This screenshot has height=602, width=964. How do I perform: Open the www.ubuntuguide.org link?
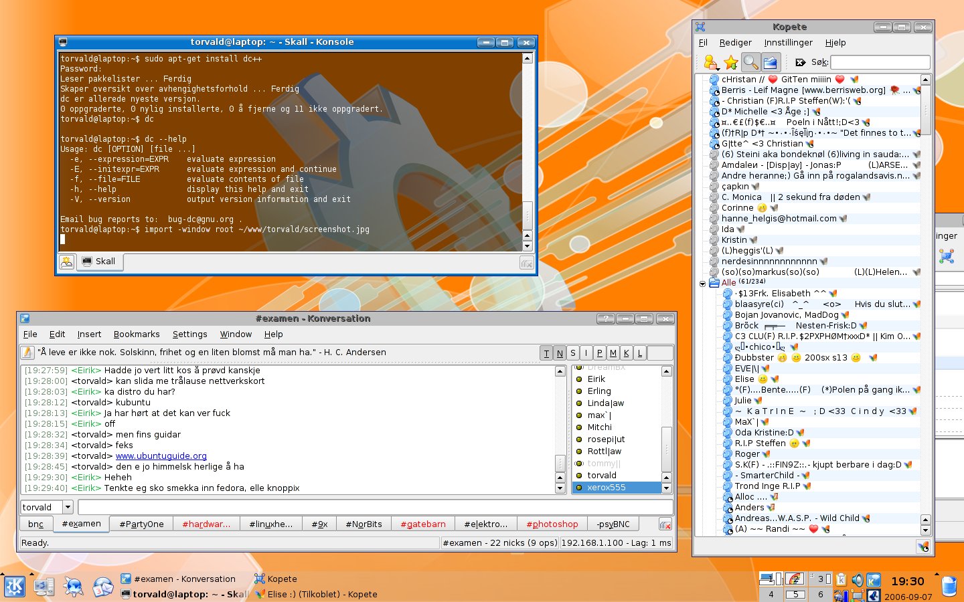pyautogui.click(x=161, y=456)
